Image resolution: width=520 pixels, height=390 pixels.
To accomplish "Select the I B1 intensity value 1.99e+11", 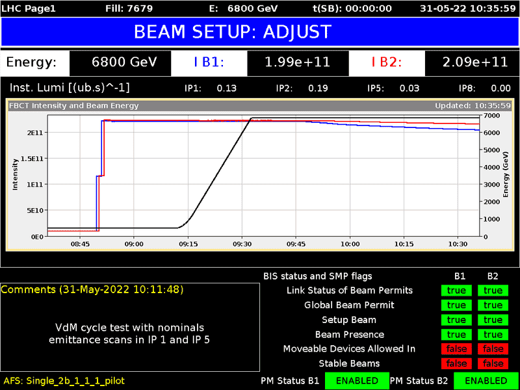I will coord(297,62).
